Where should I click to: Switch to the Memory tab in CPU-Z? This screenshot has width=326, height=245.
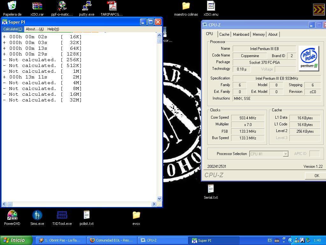coord(259,34)
